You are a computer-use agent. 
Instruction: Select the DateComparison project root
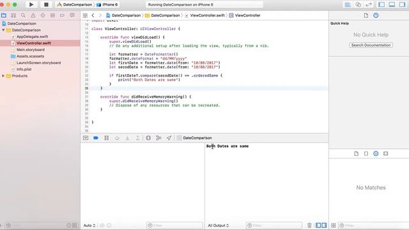pos(22,24)
